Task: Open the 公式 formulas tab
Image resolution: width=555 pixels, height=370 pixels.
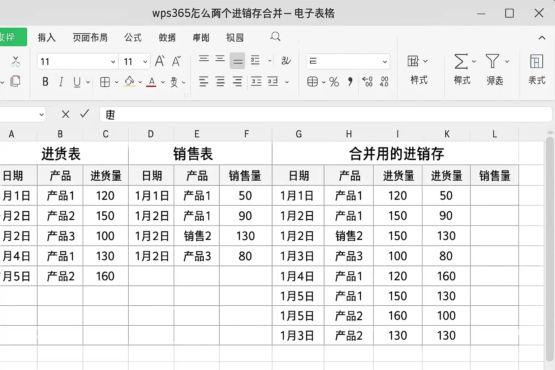Action: [133, 38]
